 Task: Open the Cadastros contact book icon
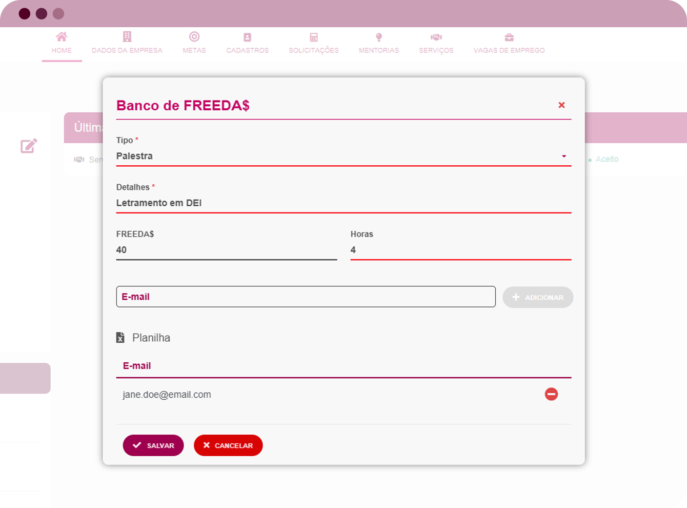click(248, 37)
